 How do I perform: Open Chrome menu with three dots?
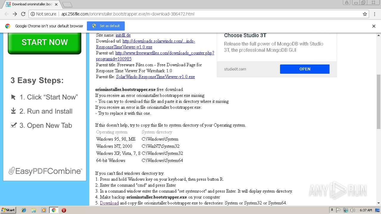pyautogui.click(x=374, y=14)
